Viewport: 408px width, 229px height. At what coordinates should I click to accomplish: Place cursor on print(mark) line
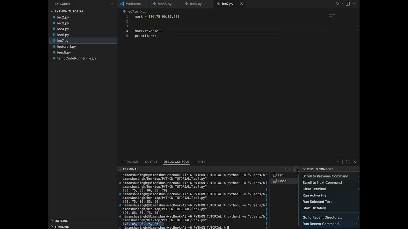tap(145, 36)
